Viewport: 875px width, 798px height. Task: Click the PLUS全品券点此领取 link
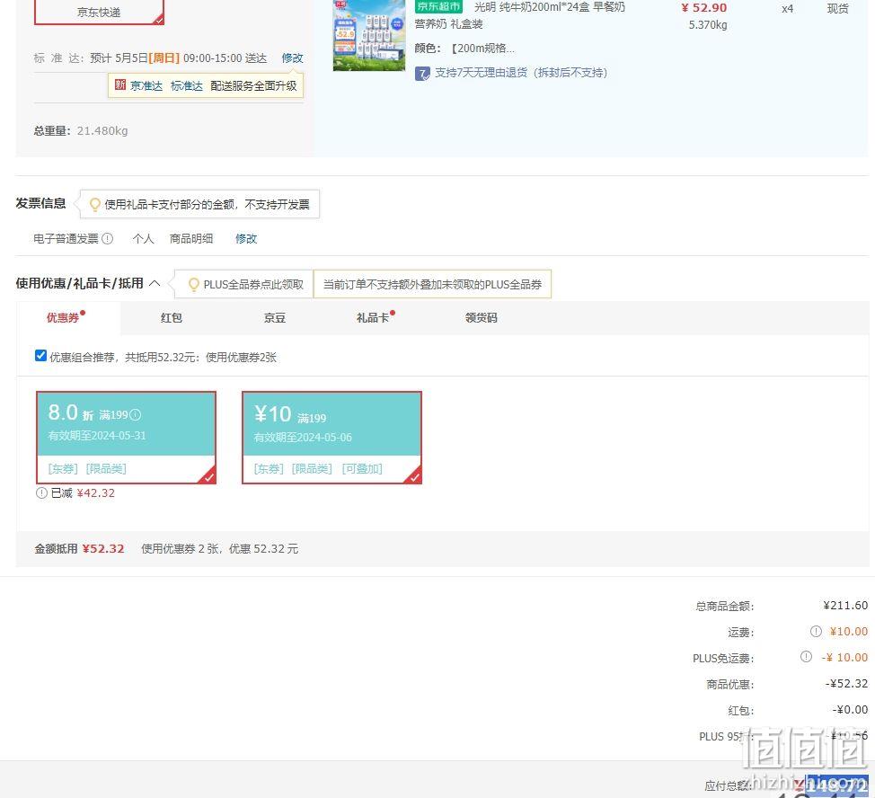(x=253, y=285)
